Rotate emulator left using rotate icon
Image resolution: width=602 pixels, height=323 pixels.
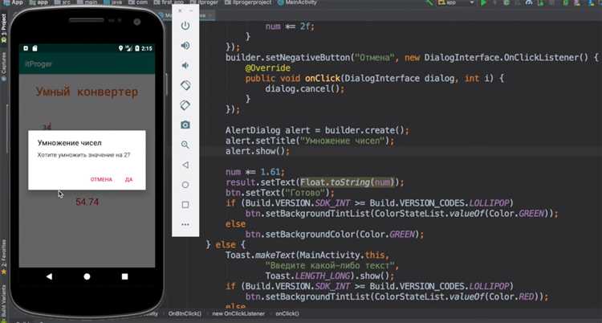(185, 85)
